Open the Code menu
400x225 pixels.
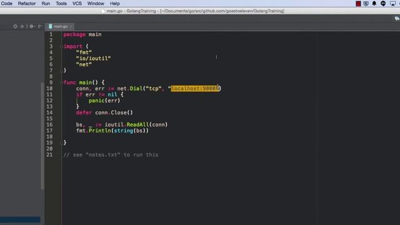(x=7, y=4)
